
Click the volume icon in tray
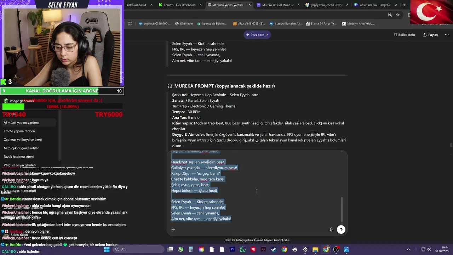pos(429,249)
